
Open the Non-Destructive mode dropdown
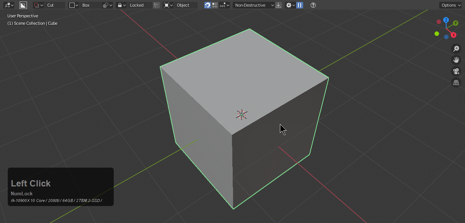(253, 5)
